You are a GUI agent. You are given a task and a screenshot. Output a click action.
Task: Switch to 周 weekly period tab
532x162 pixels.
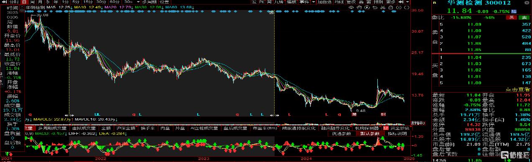tap(32, 2)
